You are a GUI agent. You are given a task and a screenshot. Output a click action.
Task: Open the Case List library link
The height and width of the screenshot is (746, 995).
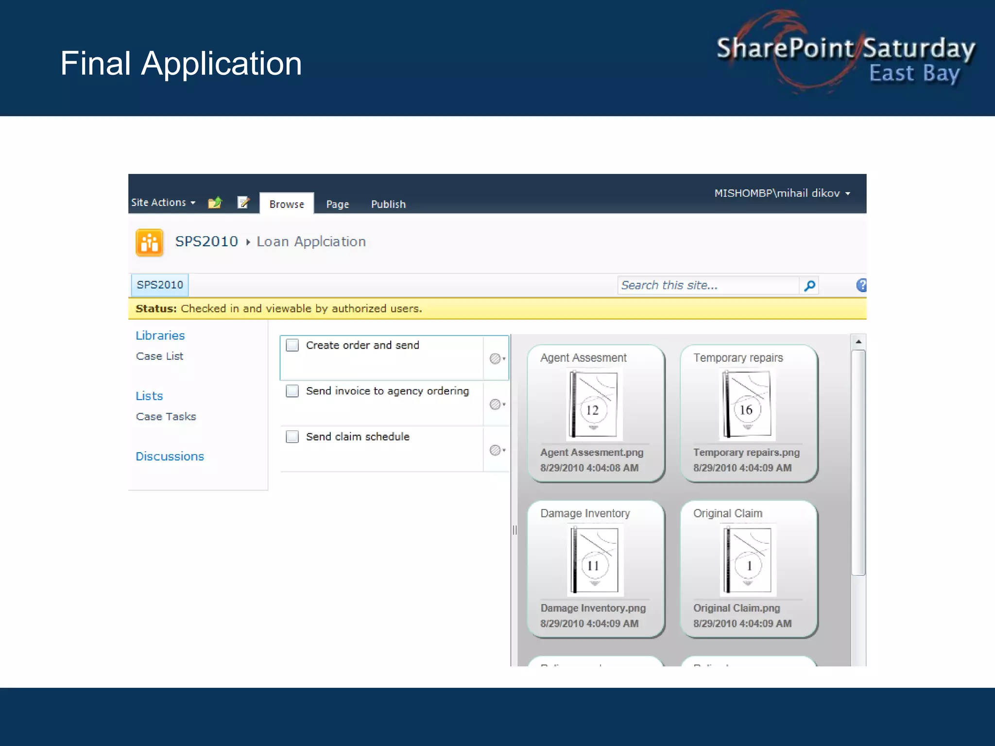pos(159,356)
